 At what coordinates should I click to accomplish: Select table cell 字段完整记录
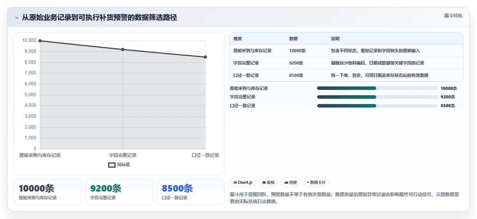(246, 63)
